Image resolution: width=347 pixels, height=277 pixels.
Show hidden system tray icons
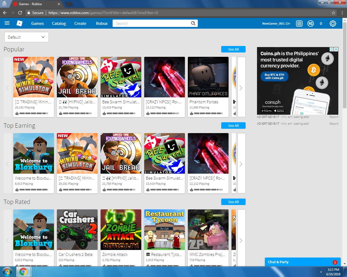(x=321, y=272)
